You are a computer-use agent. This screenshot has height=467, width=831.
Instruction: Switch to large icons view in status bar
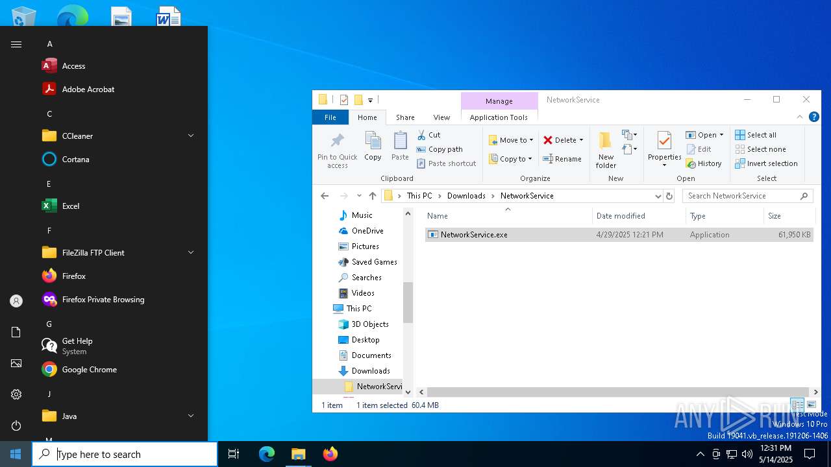pyautogui.click(x=812, y=405)
